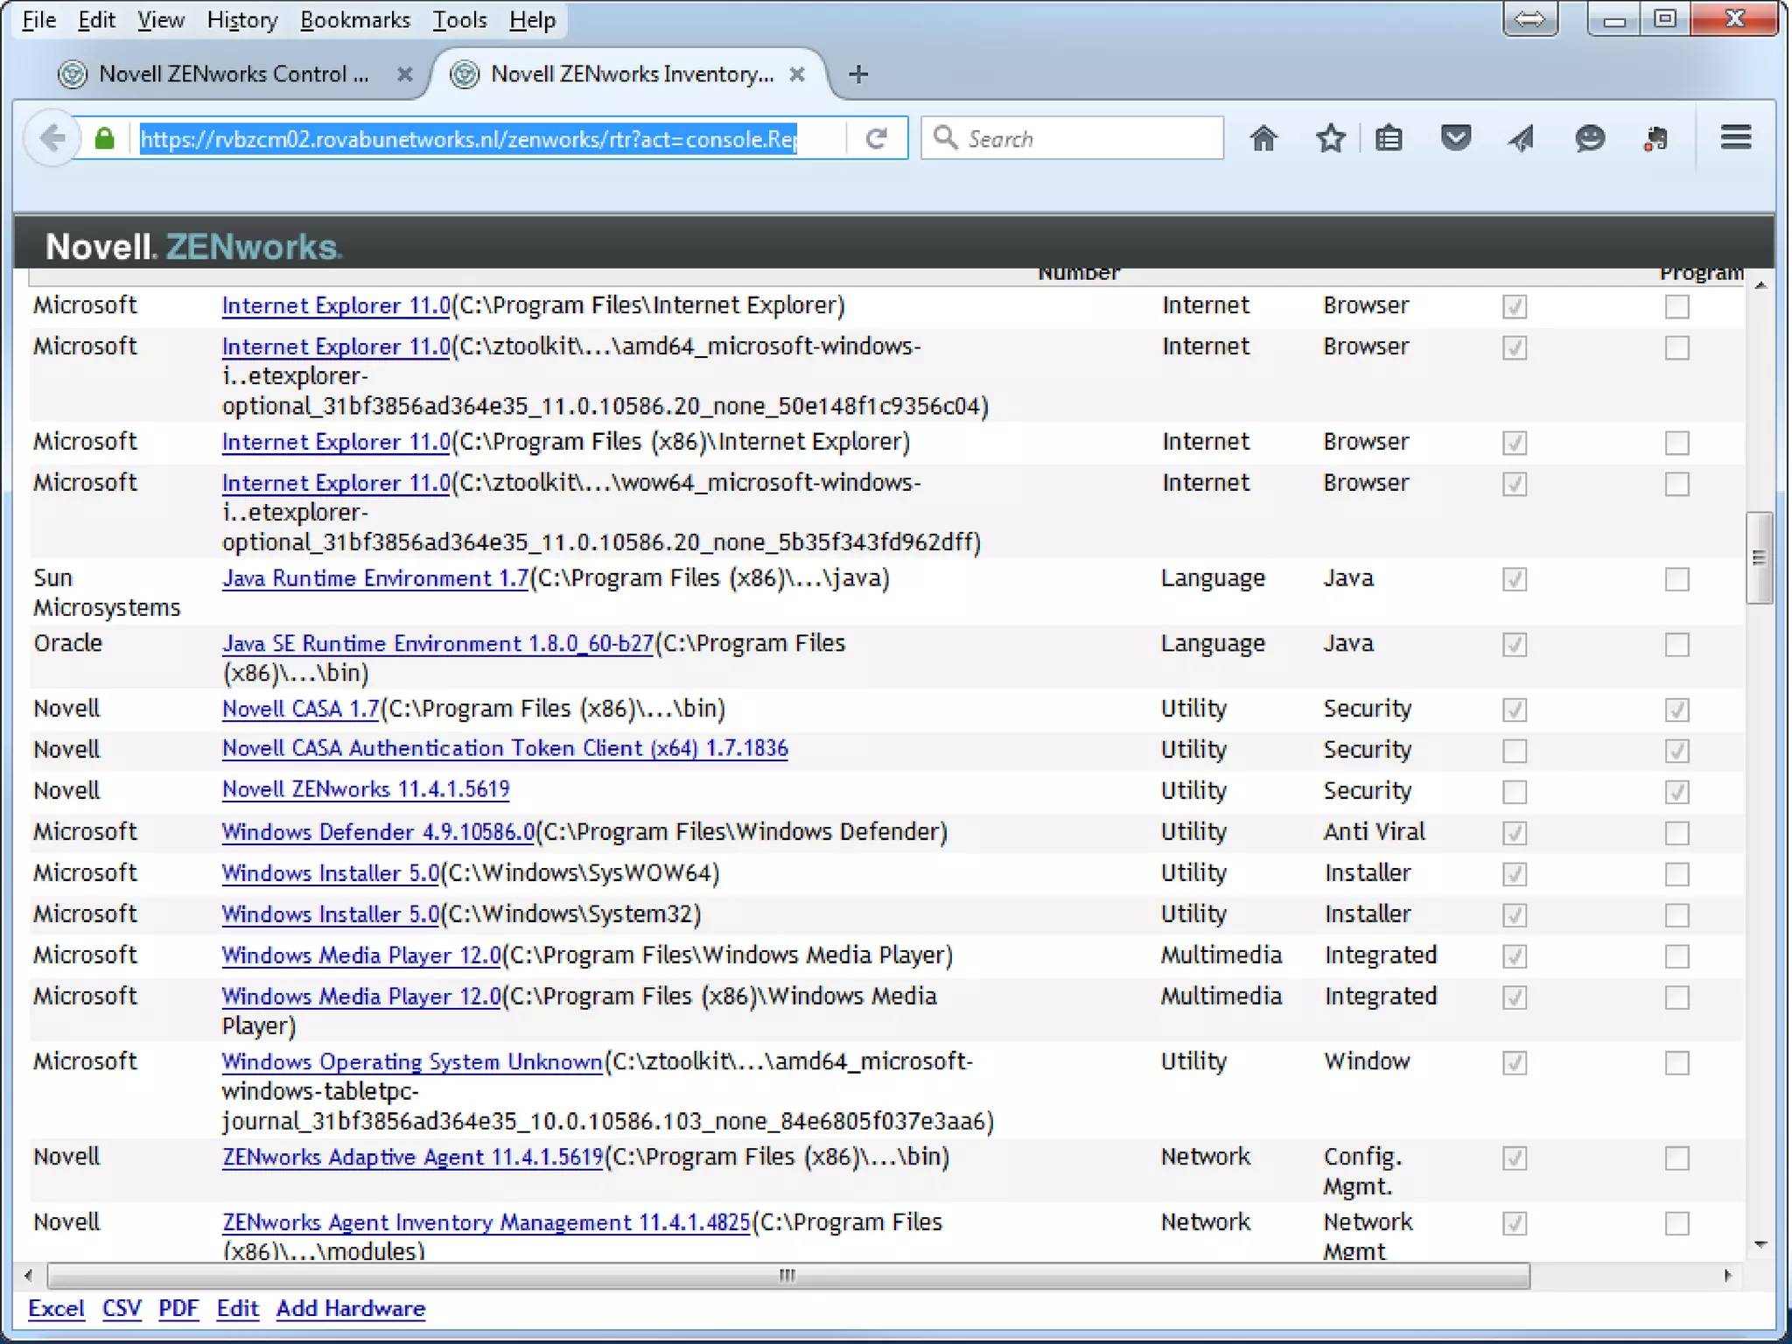The image size is (1792, 1344).
Task: Click the puzzle piece add-on icon
Action: pyautogui.click(x=1655, y=137)
